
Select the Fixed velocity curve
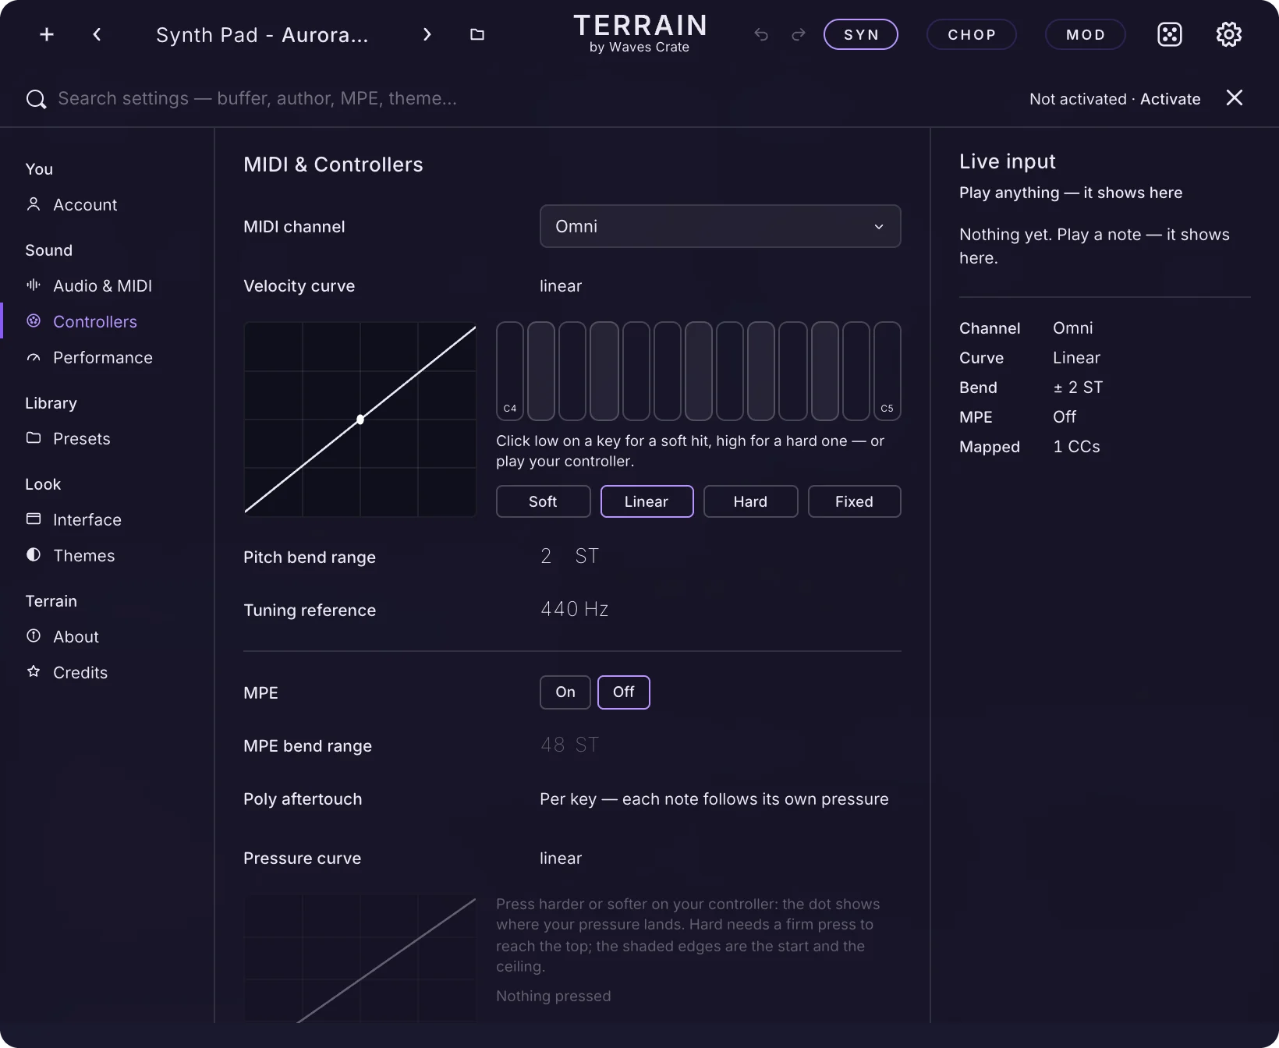pos(855,501)
